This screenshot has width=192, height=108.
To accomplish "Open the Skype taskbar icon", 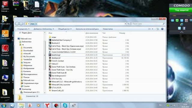I will coord(65,105).
